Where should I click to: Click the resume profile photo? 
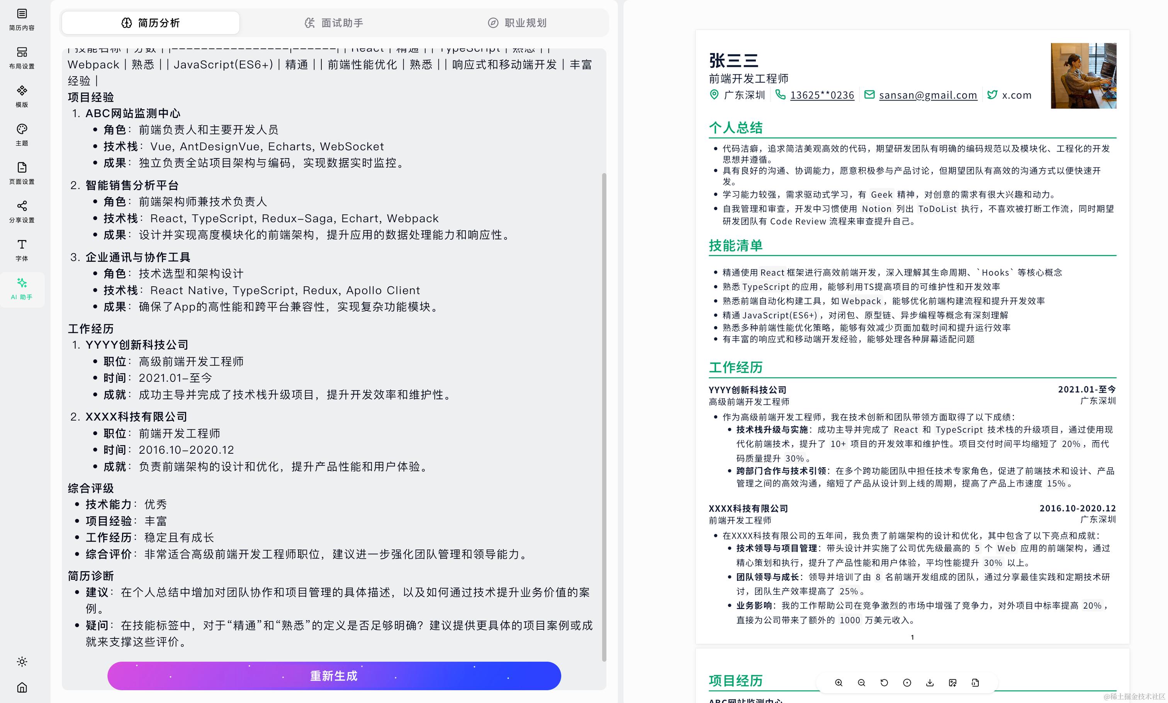pos(1083,76)
